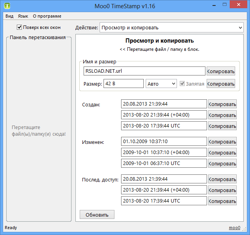Close the Moo0 TimeStamp window

(239, 4)
